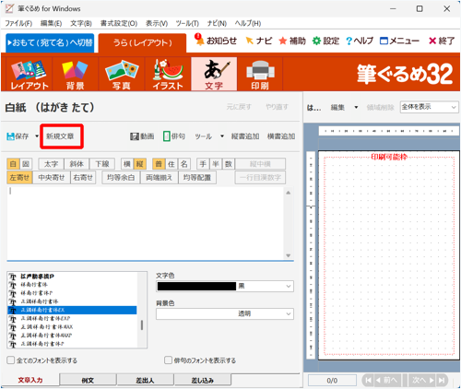Click text area scroll down arrow
The width and height of the screenshot is (461, 389).
(289, 255)
